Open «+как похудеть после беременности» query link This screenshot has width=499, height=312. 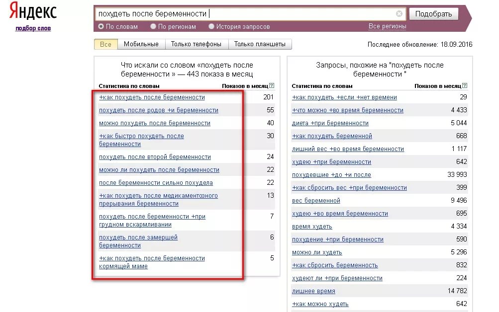pos(152,97)
